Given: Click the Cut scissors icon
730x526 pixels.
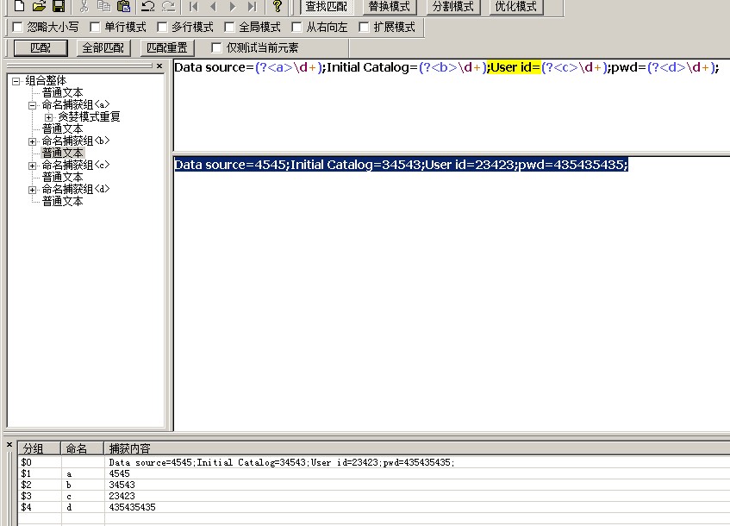Looking at the screenshot, I should click(x=84, y=5).
